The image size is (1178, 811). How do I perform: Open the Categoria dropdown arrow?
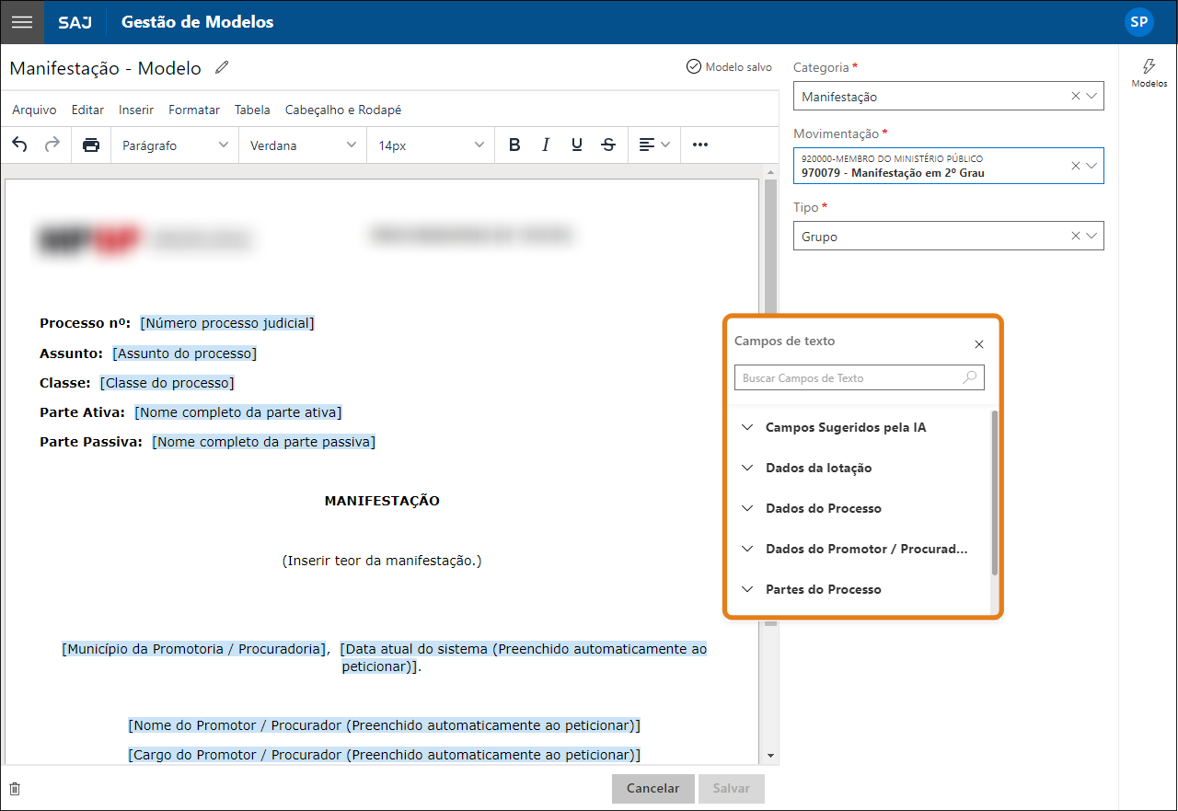[1091, 96]
